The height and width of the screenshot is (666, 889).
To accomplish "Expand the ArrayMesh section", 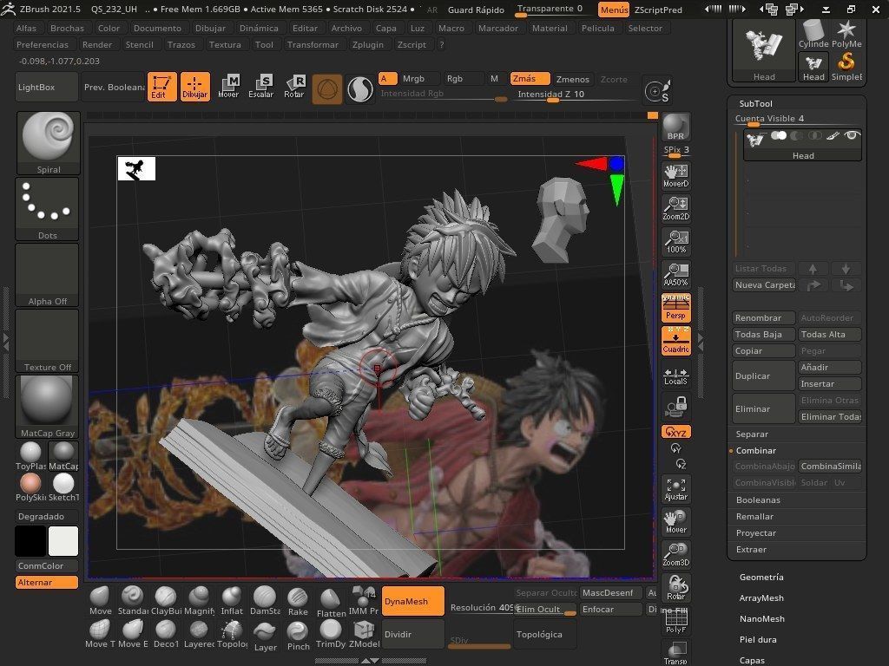I will click(x=761, y=598).
